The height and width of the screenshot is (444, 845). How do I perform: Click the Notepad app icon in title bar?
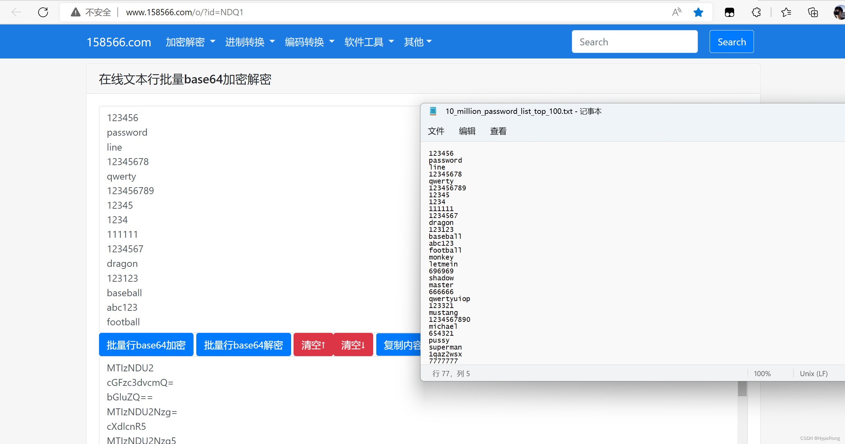[433, 111]
